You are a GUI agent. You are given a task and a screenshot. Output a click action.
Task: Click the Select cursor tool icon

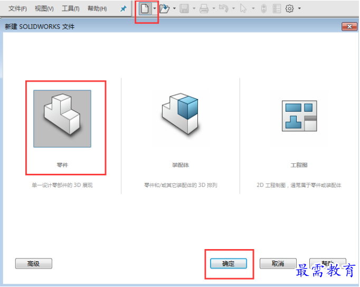click(x=243, y=9)
